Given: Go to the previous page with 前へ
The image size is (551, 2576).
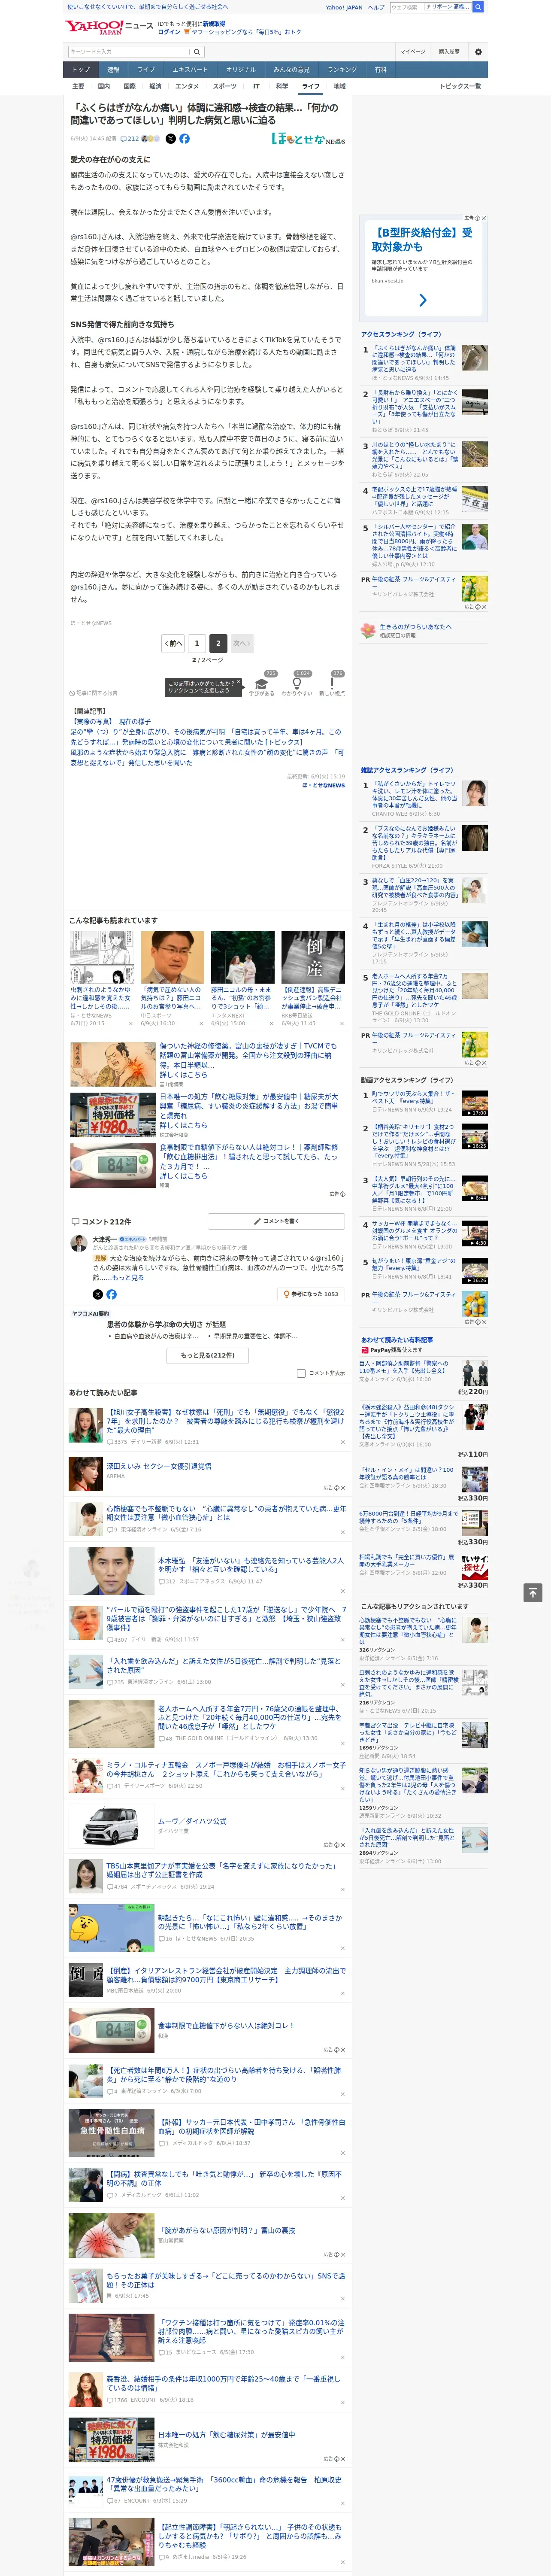Looking at the screenshot, I should coord(174,643).
